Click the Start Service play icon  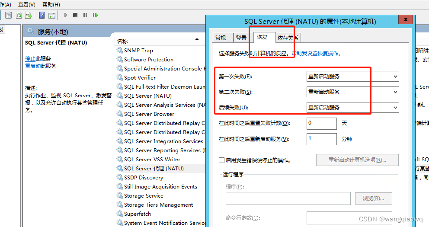click(66, 15)
